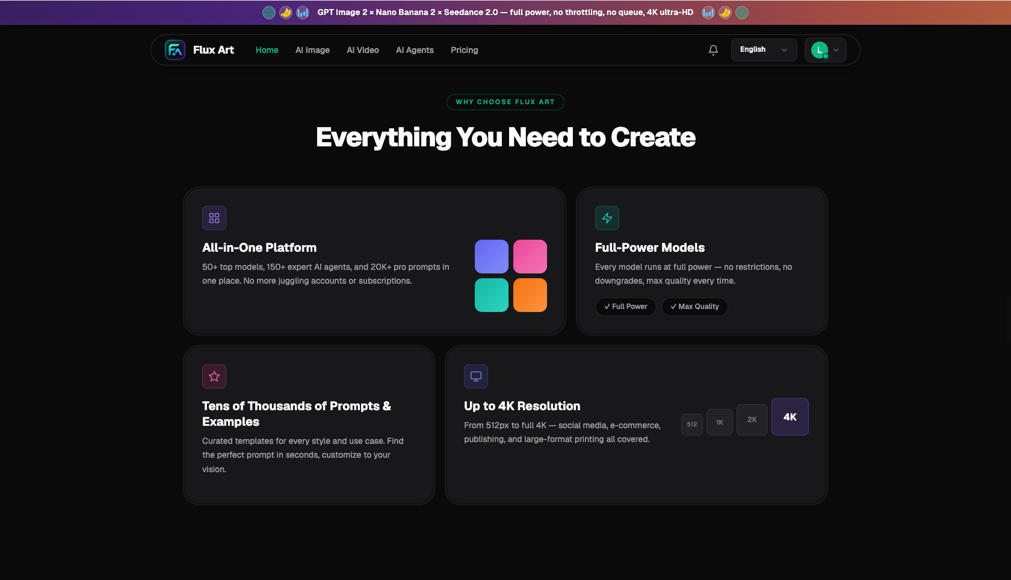Open the Pricing page

[x=465, y=50]
